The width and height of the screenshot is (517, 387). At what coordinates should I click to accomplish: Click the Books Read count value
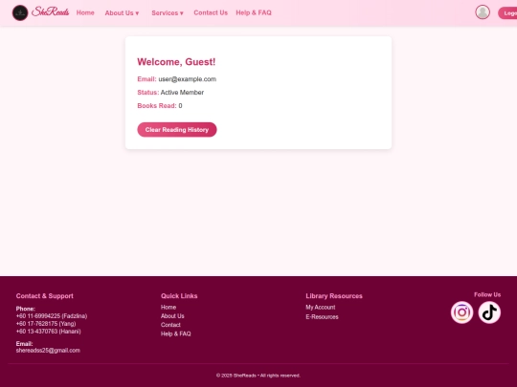click(x=180, y=106)
